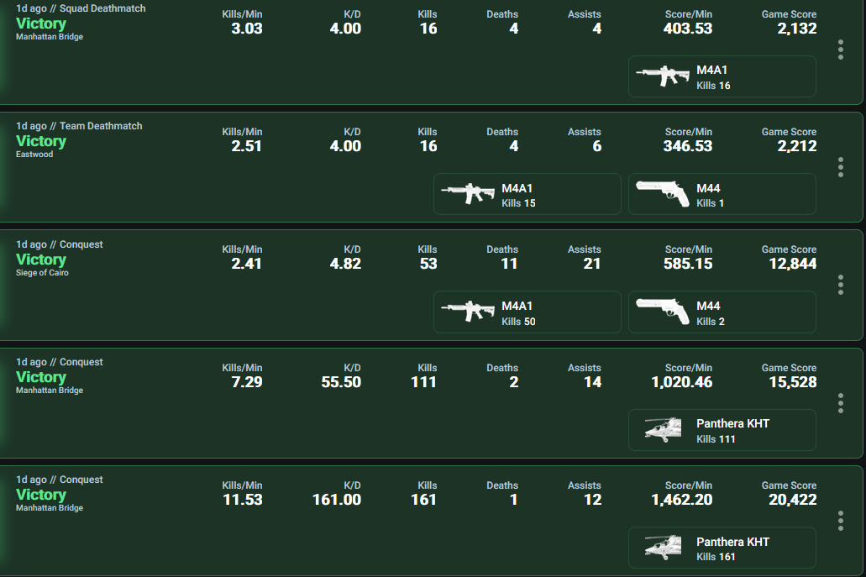
Task: Click Game Score value 2,132
Action: tap(797, 29)
